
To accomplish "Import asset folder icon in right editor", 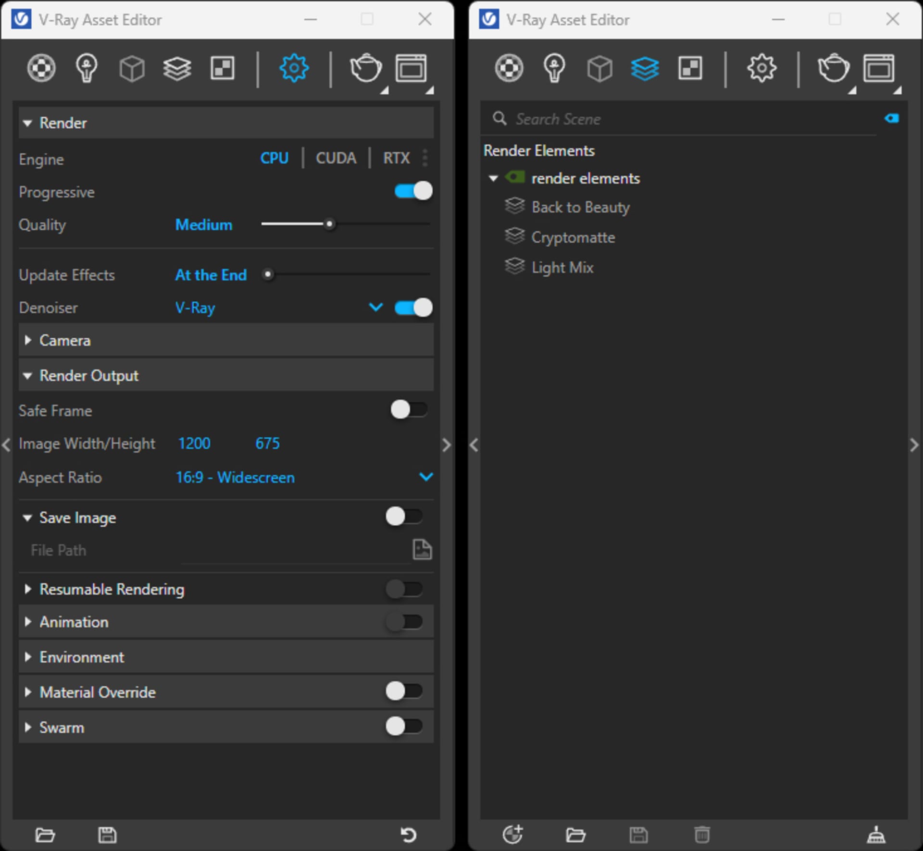I will click(575, 835).
